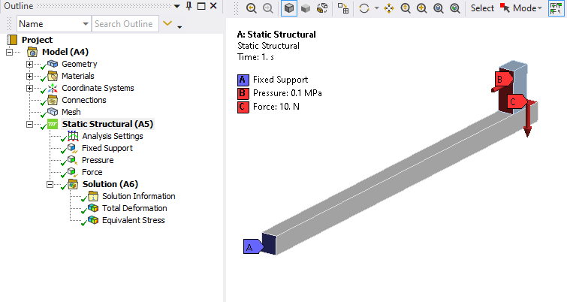Image resolution: width=567 pixels, height=302 pixels.
Task: Expand the Materials branch
Action: click(29, 76)
